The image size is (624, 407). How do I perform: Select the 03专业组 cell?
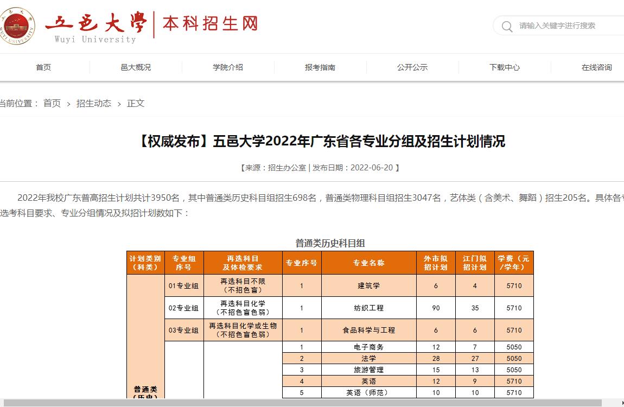coord(184,330)
